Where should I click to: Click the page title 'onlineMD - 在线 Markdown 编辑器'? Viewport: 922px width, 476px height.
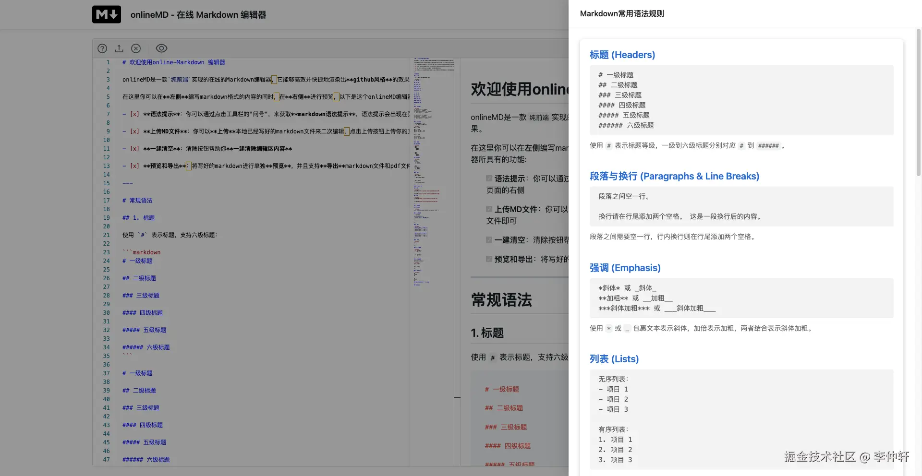coord(198,15)
